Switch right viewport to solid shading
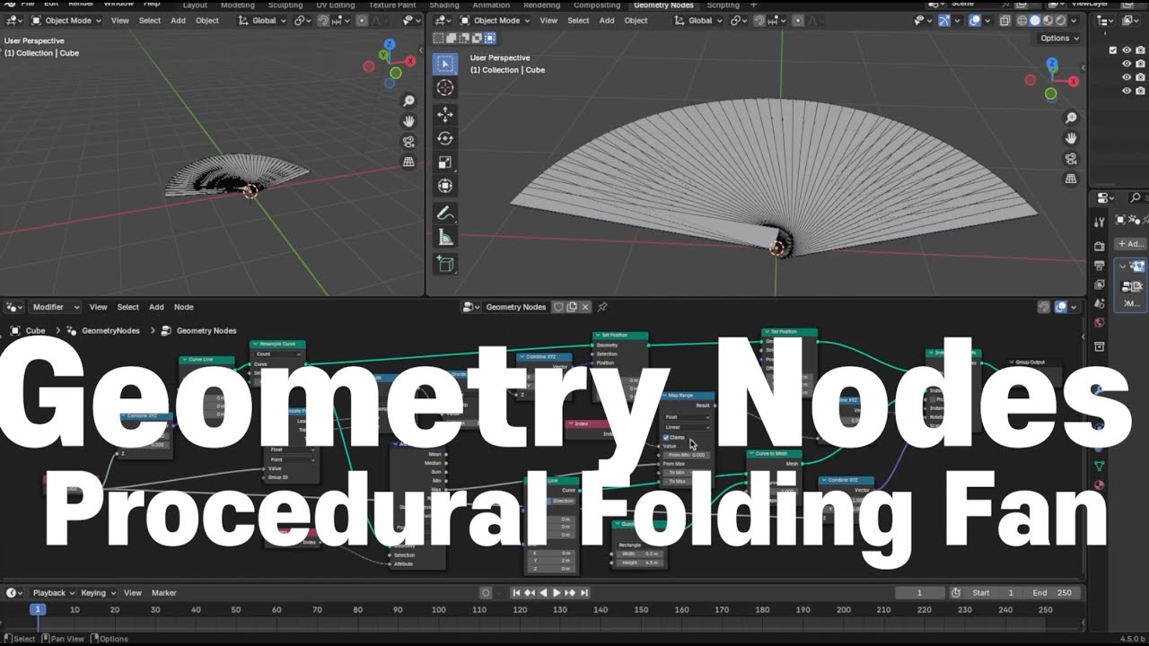 pos(1034,20)
